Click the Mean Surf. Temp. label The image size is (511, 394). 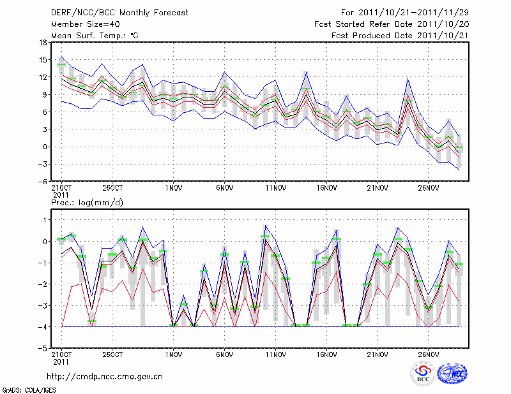95,36
